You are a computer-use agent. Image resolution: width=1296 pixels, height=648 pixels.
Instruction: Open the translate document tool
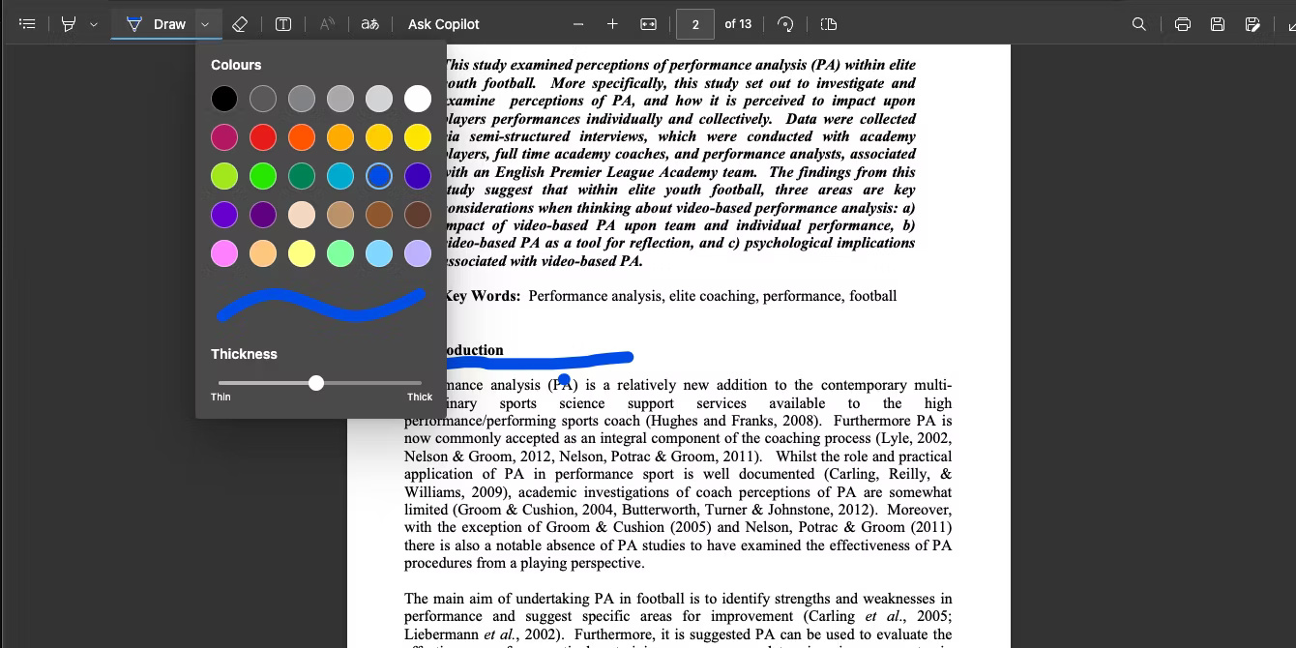click(369, 23)
